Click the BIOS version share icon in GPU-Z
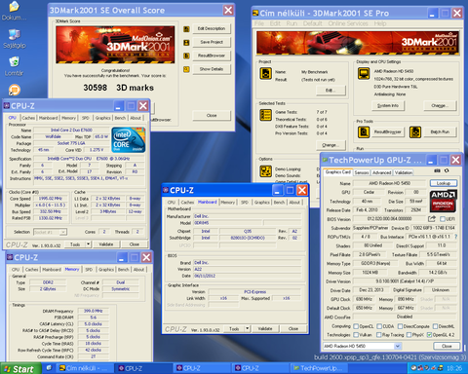 point(432,219)
